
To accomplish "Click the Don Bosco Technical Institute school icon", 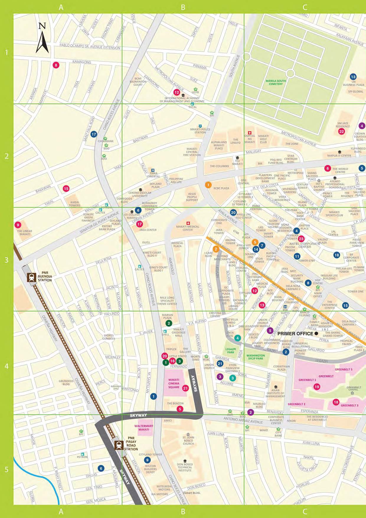I will (185, 461).
